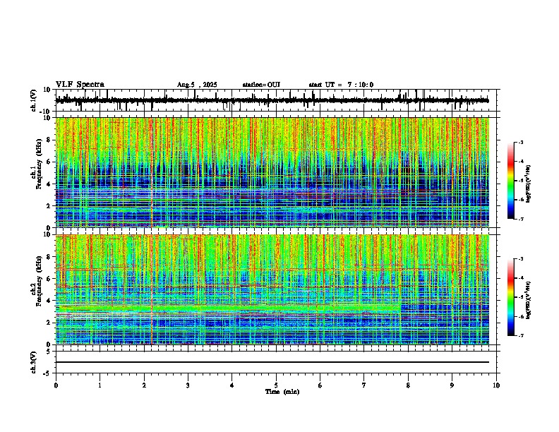Click the "2" kHz tick on ch.1 spectrogram

tap(49, 205)
